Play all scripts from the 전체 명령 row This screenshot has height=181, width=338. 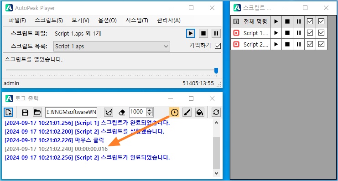[276, 21]
